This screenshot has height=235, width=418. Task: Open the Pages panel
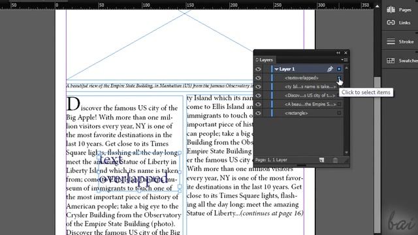pos(399,10)
